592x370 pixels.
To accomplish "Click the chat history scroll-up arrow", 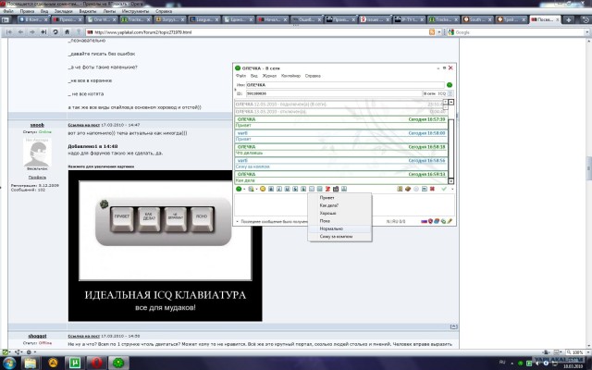I will [450, 103].
